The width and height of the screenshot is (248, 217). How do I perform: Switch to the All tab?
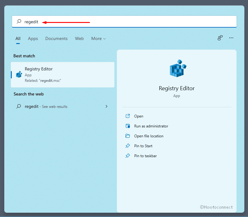click(x=18, y=38)
